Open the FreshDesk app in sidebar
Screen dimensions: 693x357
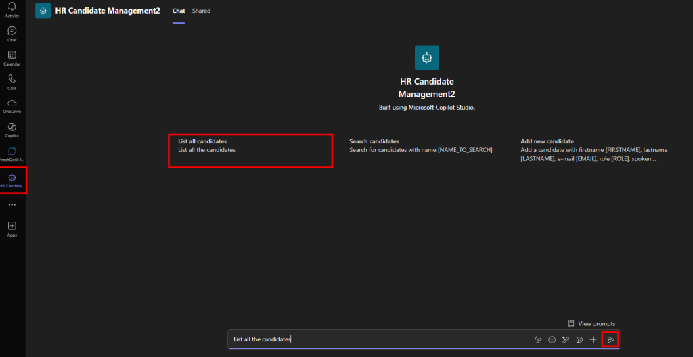[x=12, y=153]
